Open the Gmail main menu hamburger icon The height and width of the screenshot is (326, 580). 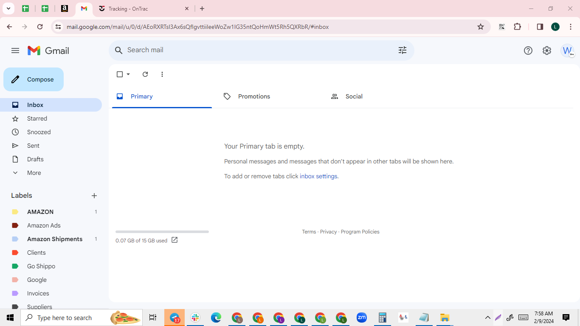(x=15, y=51)
